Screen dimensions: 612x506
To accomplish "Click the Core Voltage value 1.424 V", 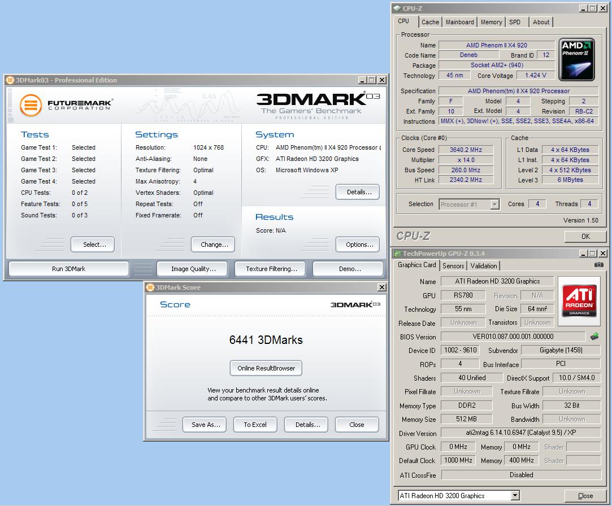I will (x=536, y=75).
